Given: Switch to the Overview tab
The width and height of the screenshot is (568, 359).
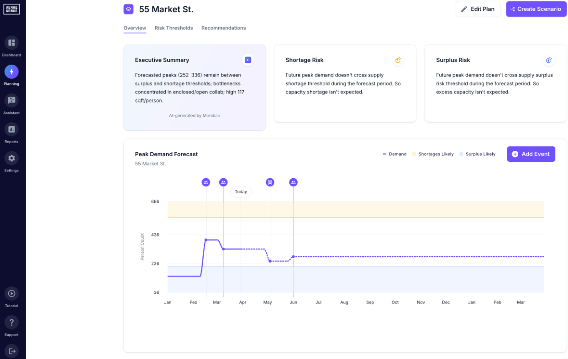Looking at the screenshot, I should pos(135,28).
